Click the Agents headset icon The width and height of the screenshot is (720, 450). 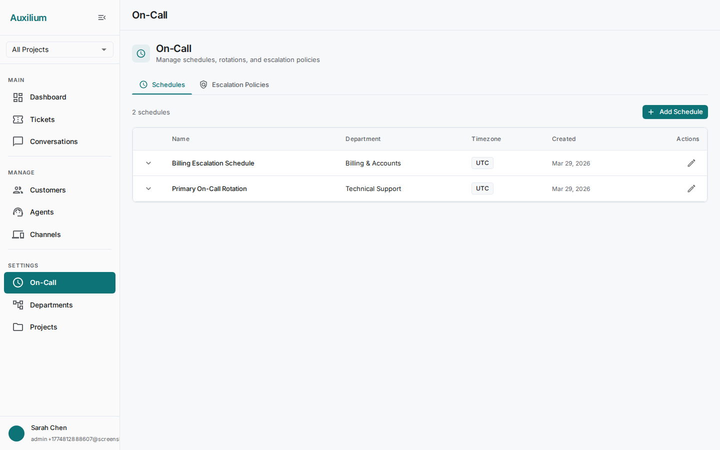(x=18, y=212)
